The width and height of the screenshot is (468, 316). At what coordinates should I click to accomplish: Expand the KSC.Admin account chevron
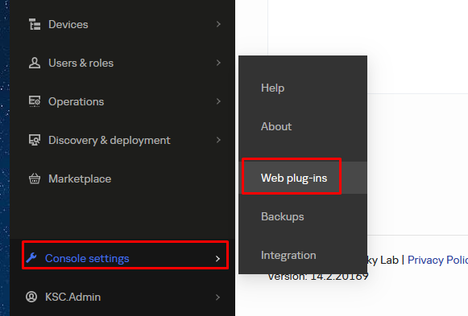(217, 298)
